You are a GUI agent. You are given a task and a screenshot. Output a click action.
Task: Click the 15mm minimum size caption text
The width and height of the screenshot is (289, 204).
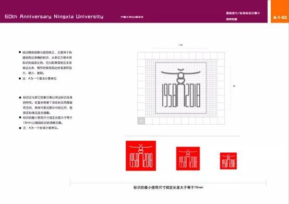(168, 187)
